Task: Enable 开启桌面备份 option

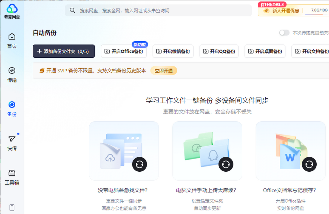Action: [265, 51]
